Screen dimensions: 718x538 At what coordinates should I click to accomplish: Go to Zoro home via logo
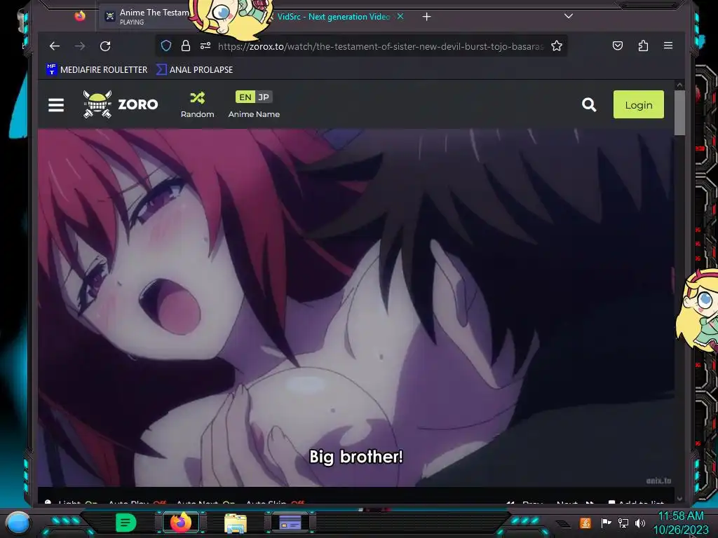pos(120,104)
